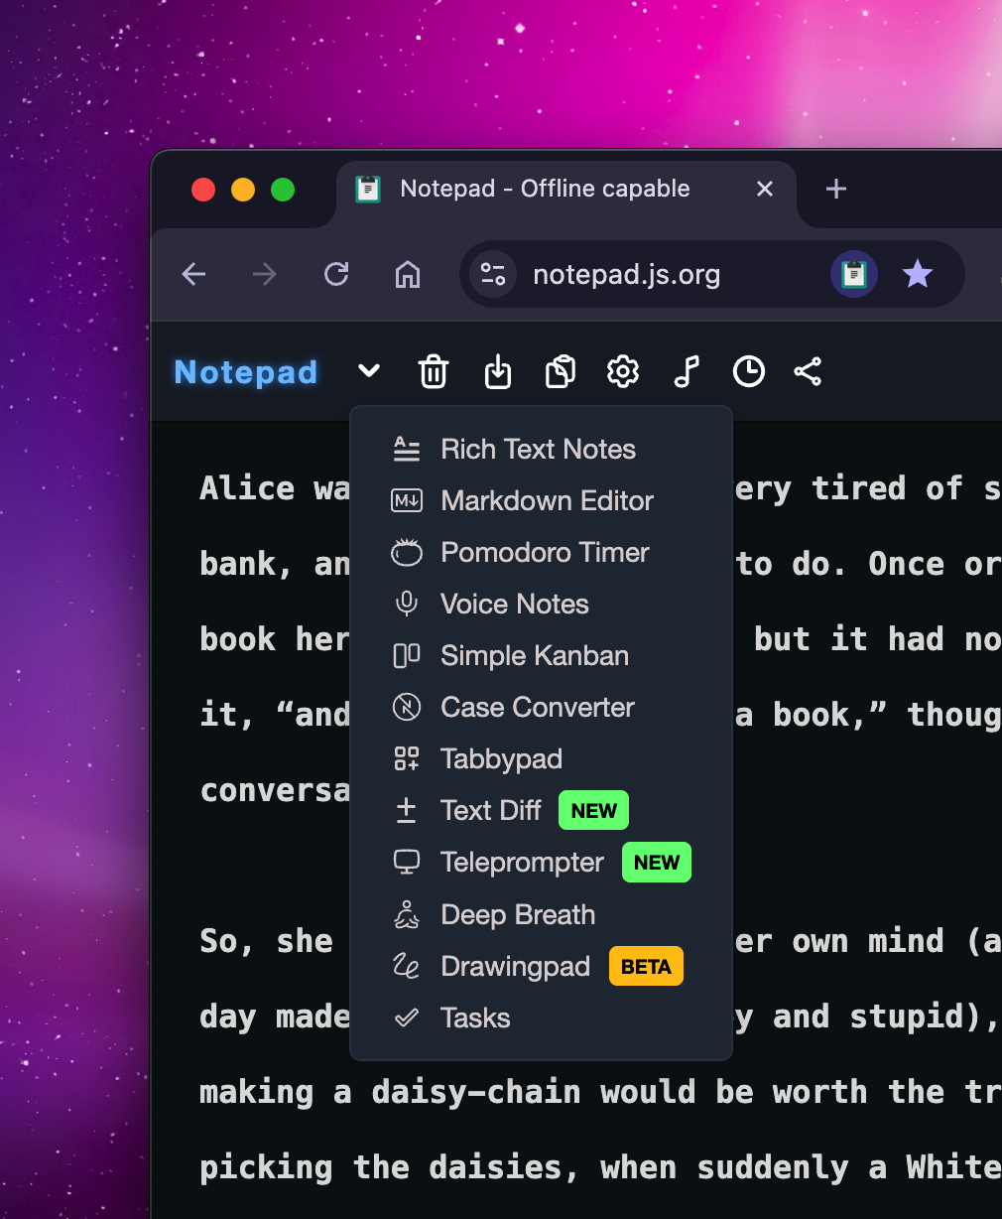Click the Text Diff plus-minus icon
Image resolution: width=1002 pixels, height=1219 pixels.
tap(407, 811)
